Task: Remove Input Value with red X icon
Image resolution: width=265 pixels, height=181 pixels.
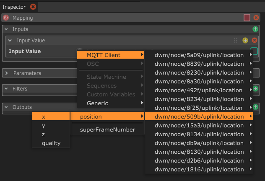Action: coord(254,41)
